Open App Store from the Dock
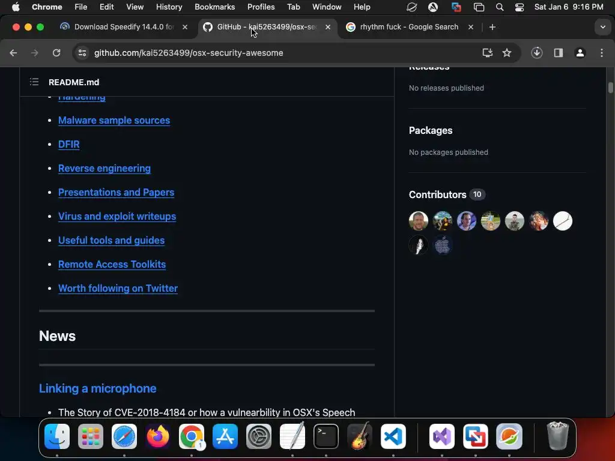615x461 pixels. point(225,436)
